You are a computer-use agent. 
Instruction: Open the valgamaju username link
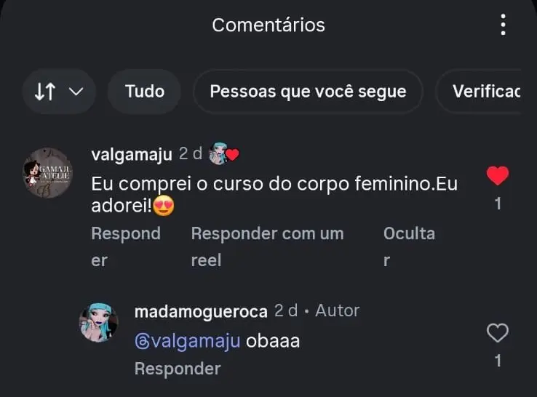132,154
